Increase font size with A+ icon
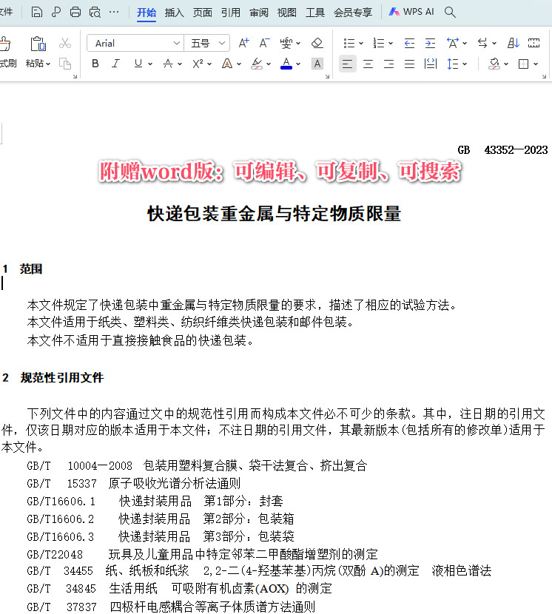The height and width of the screenshot is (614, 552). [243, 43]
